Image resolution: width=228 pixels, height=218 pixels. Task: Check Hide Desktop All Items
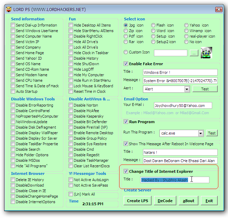tap(71, 25)
